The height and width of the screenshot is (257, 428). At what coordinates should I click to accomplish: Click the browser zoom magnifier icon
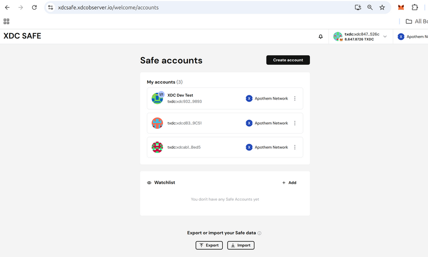tap(370, 7)
